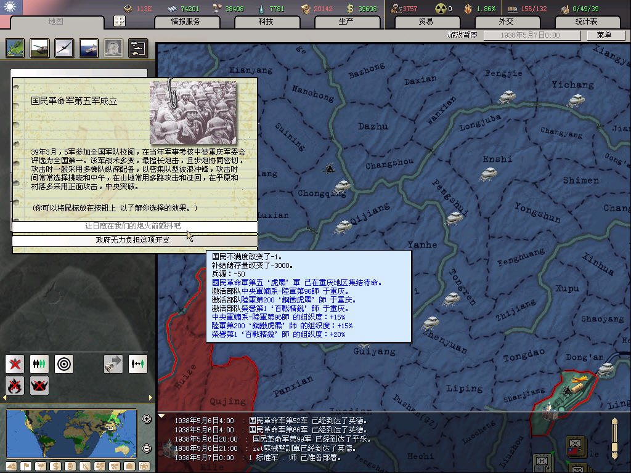Toggle the three soldiers display button

click(x=39, y=364)
